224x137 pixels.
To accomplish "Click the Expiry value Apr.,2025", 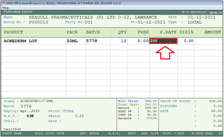I will [30, 111].
